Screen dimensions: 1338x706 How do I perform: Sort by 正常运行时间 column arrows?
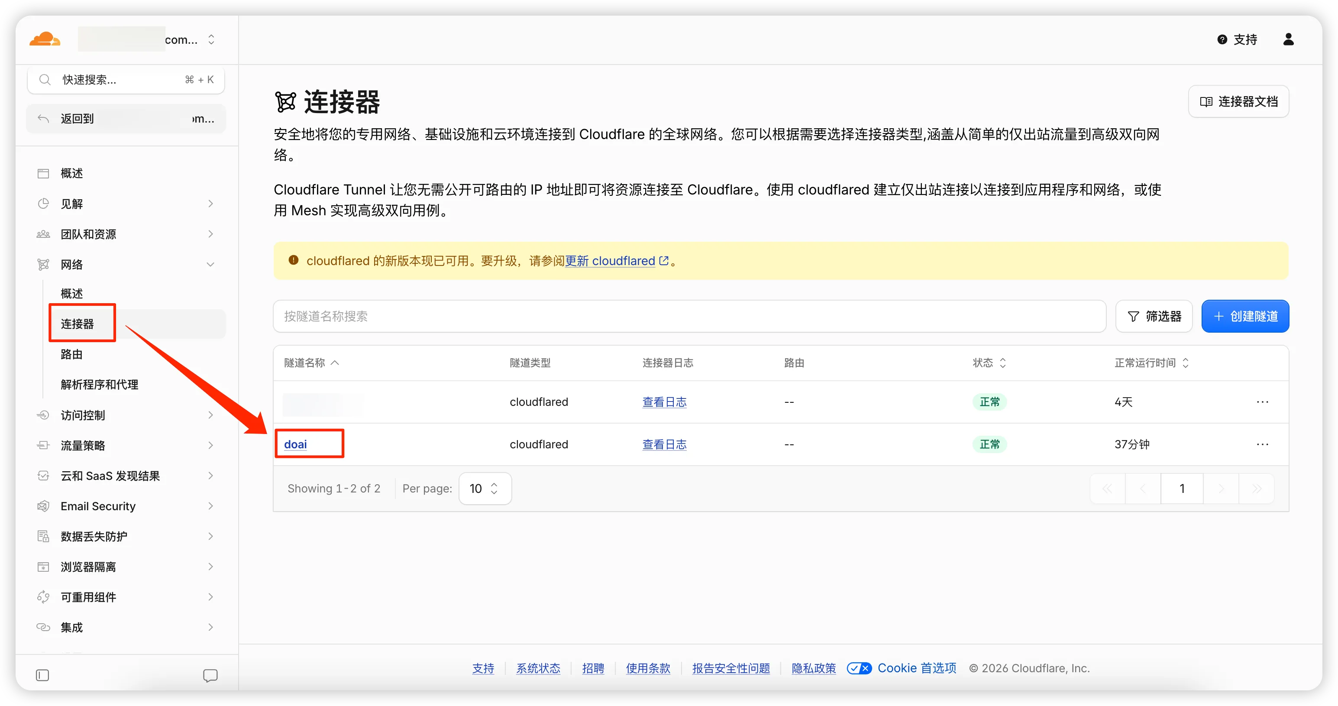pyautogui.click(x=1186, y=363)
